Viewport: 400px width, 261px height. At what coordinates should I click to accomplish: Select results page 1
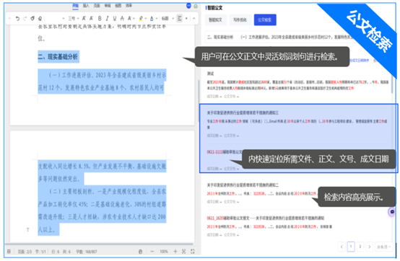[351, 247]
